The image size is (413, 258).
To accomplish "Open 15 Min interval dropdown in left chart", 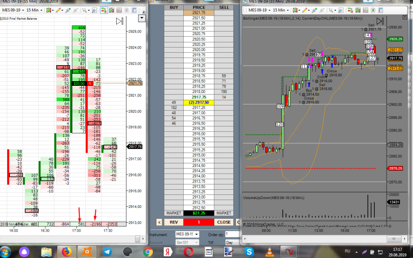I will click(34, 10).
